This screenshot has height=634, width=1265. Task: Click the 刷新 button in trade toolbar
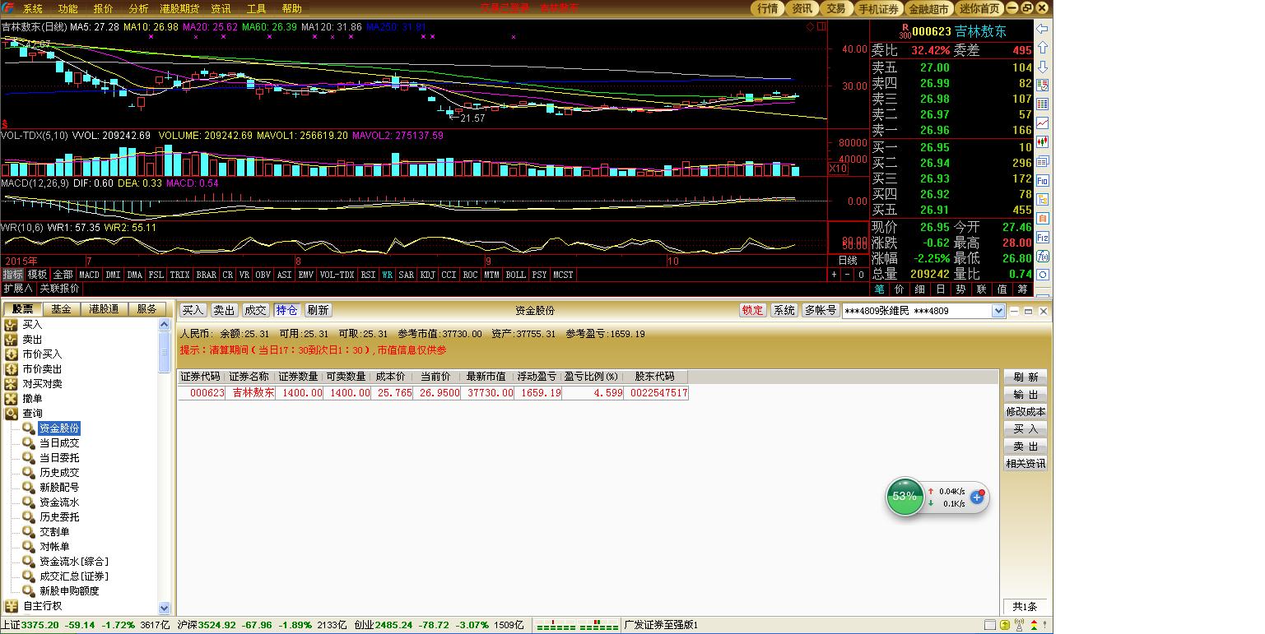318,310
